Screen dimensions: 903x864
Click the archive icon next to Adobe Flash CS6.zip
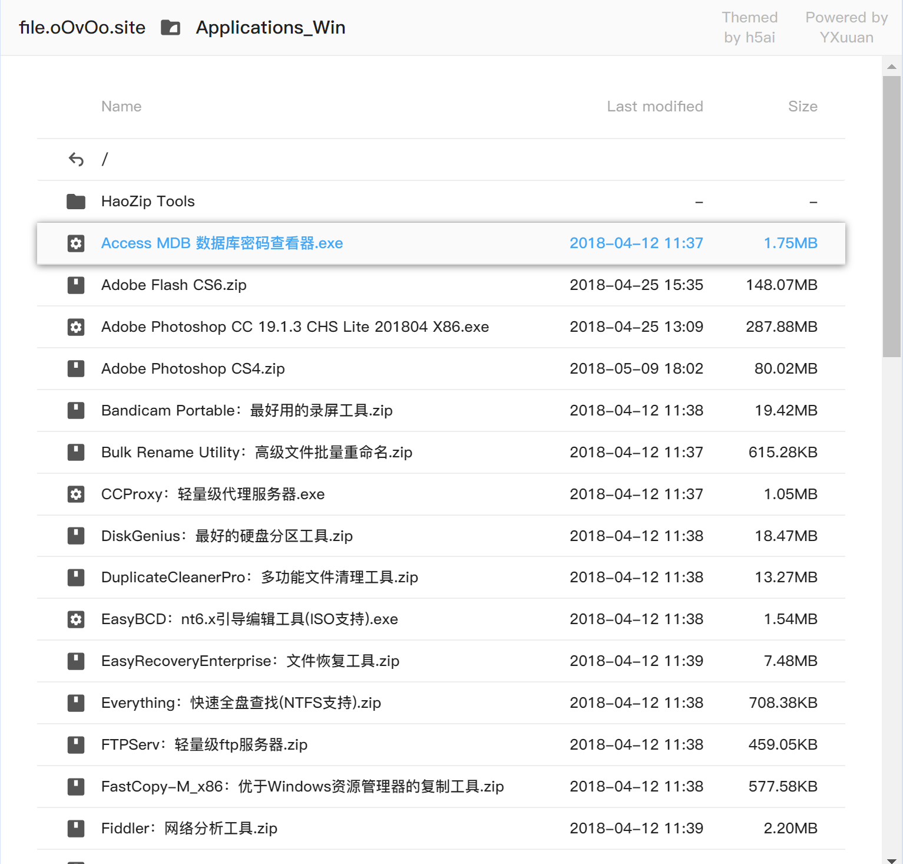[x=76, y=285]
